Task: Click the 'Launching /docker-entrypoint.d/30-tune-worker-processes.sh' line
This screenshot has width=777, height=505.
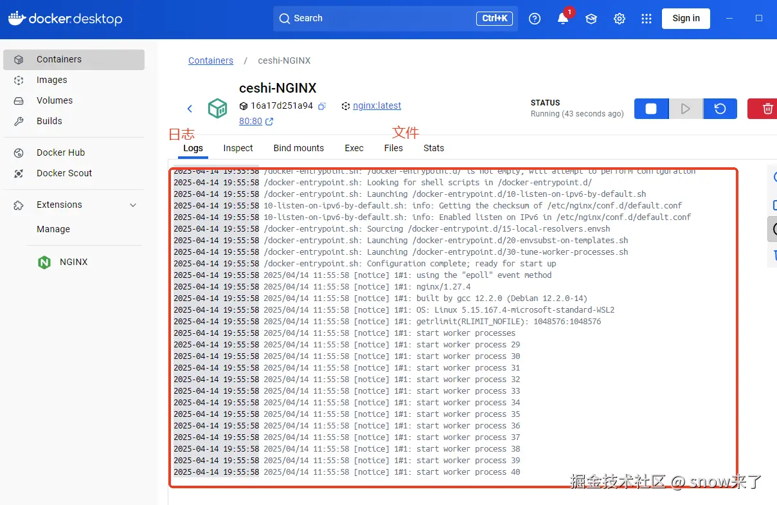Action: point(401,252)
